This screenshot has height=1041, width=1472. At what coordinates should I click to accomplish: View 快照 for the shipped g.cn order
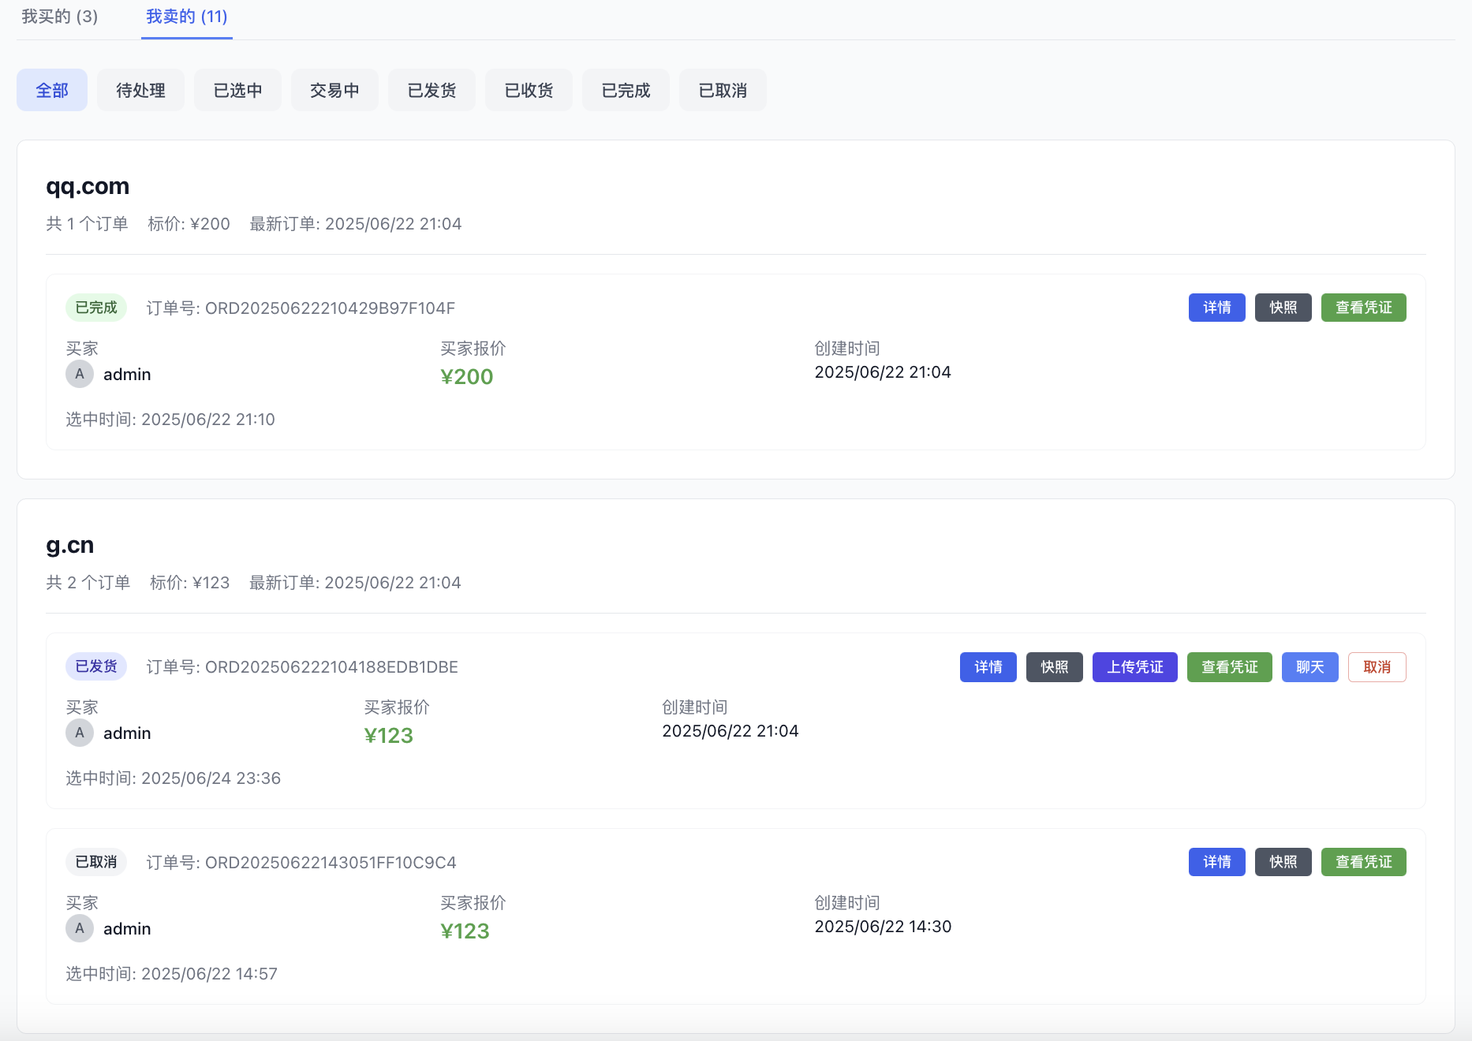point(1054,667)
